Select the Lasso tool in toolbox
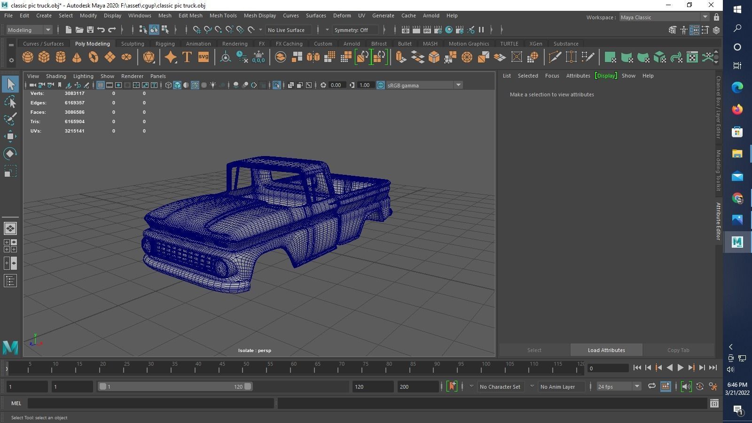 pyautogui.click(x=10, y=102)
